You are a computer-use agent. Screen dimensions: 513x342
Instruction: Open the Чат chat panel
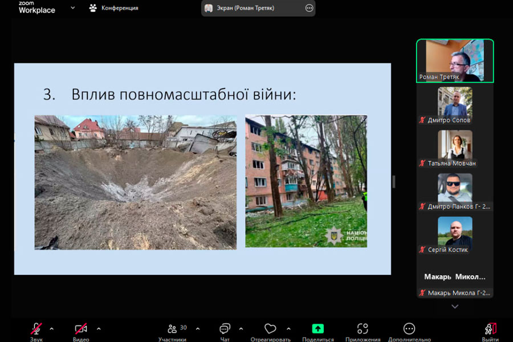tap(225, 329)
